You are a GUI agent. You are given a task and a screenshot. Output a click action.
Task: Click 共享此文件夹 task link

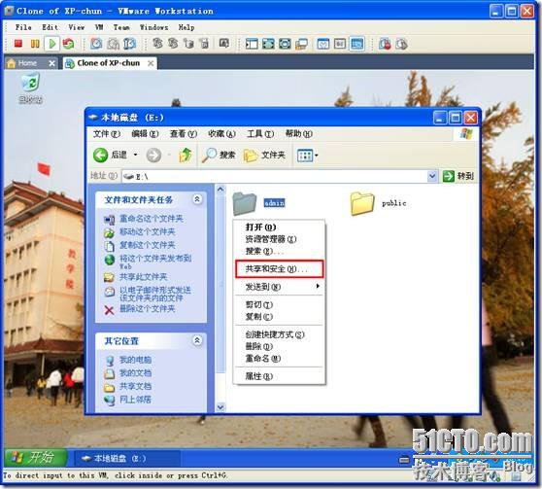[143, 277]
